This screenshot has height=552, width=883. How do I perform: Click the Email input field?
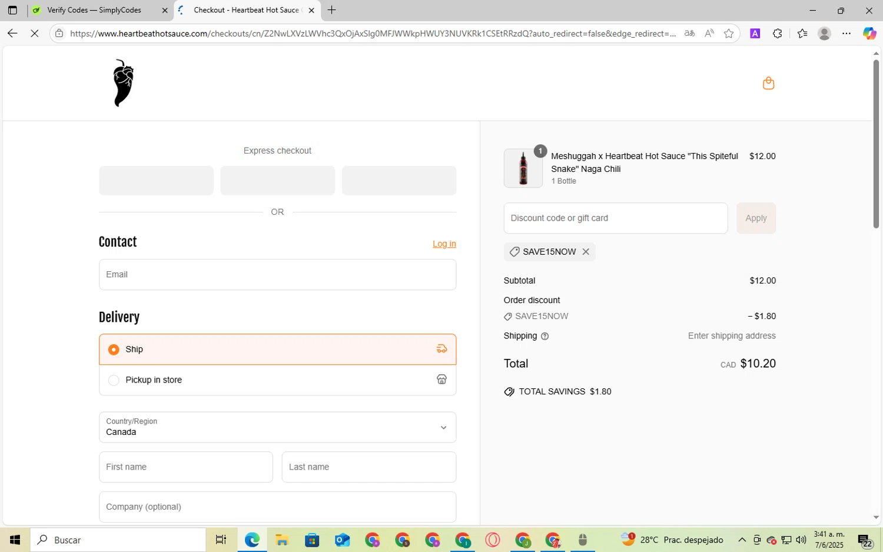point(277,274)
